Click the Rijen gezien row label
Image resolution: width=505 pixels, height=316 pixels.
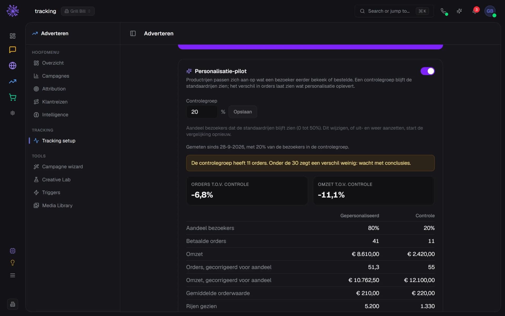[201, 306]
